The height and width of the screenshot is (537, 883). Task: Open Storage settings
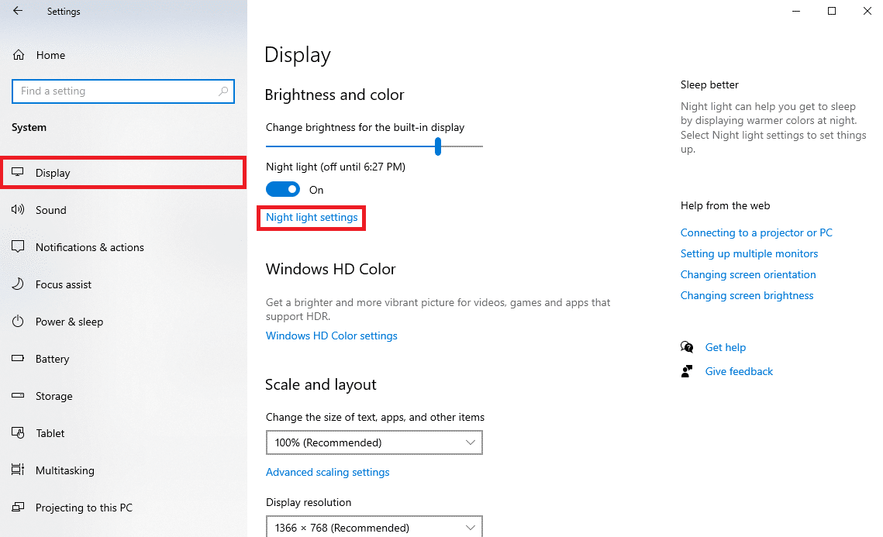[x=56, y=395]
